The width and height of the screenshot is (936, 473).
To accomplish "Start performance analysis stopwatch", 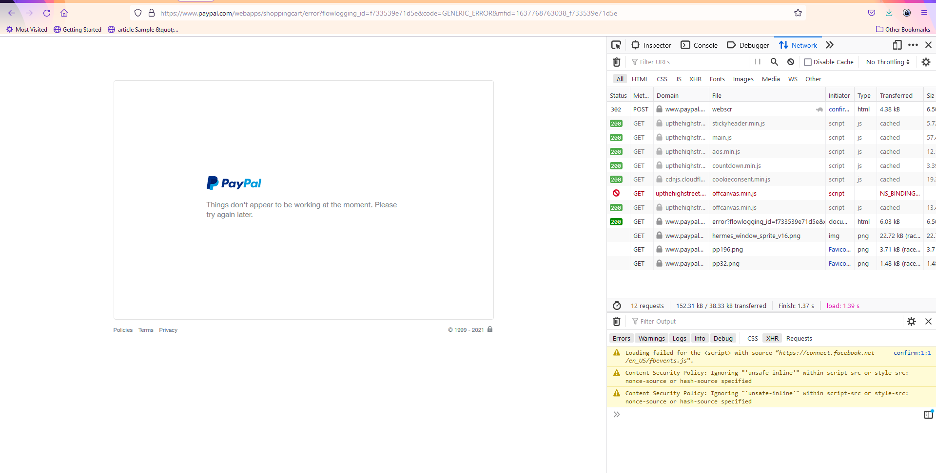I will [617, 306].
